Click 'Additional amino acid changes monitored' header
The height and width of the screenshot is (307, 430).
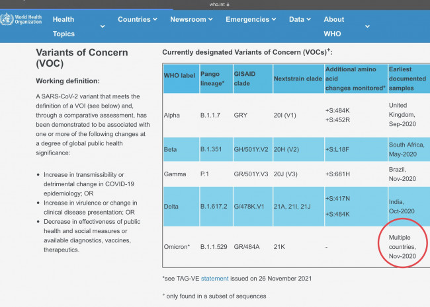pyautogui.click(x=355, y=79)
